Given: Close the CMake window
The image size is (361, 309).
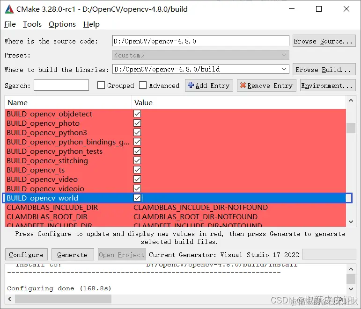Looking at the screenshot, I should tap(346, 9).
